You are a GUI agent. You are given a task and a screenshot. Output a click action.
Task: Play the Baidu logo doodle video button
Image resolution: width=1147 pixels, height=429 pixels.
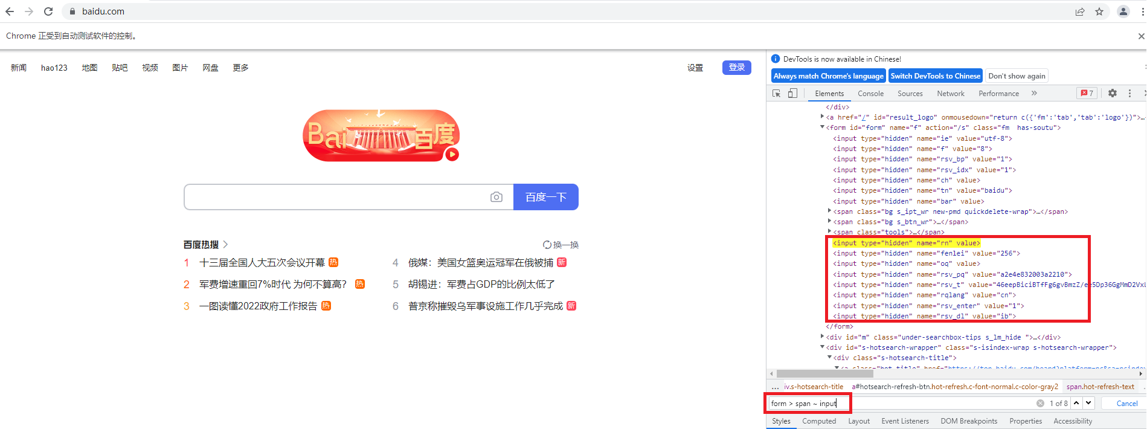pos(452,155)
